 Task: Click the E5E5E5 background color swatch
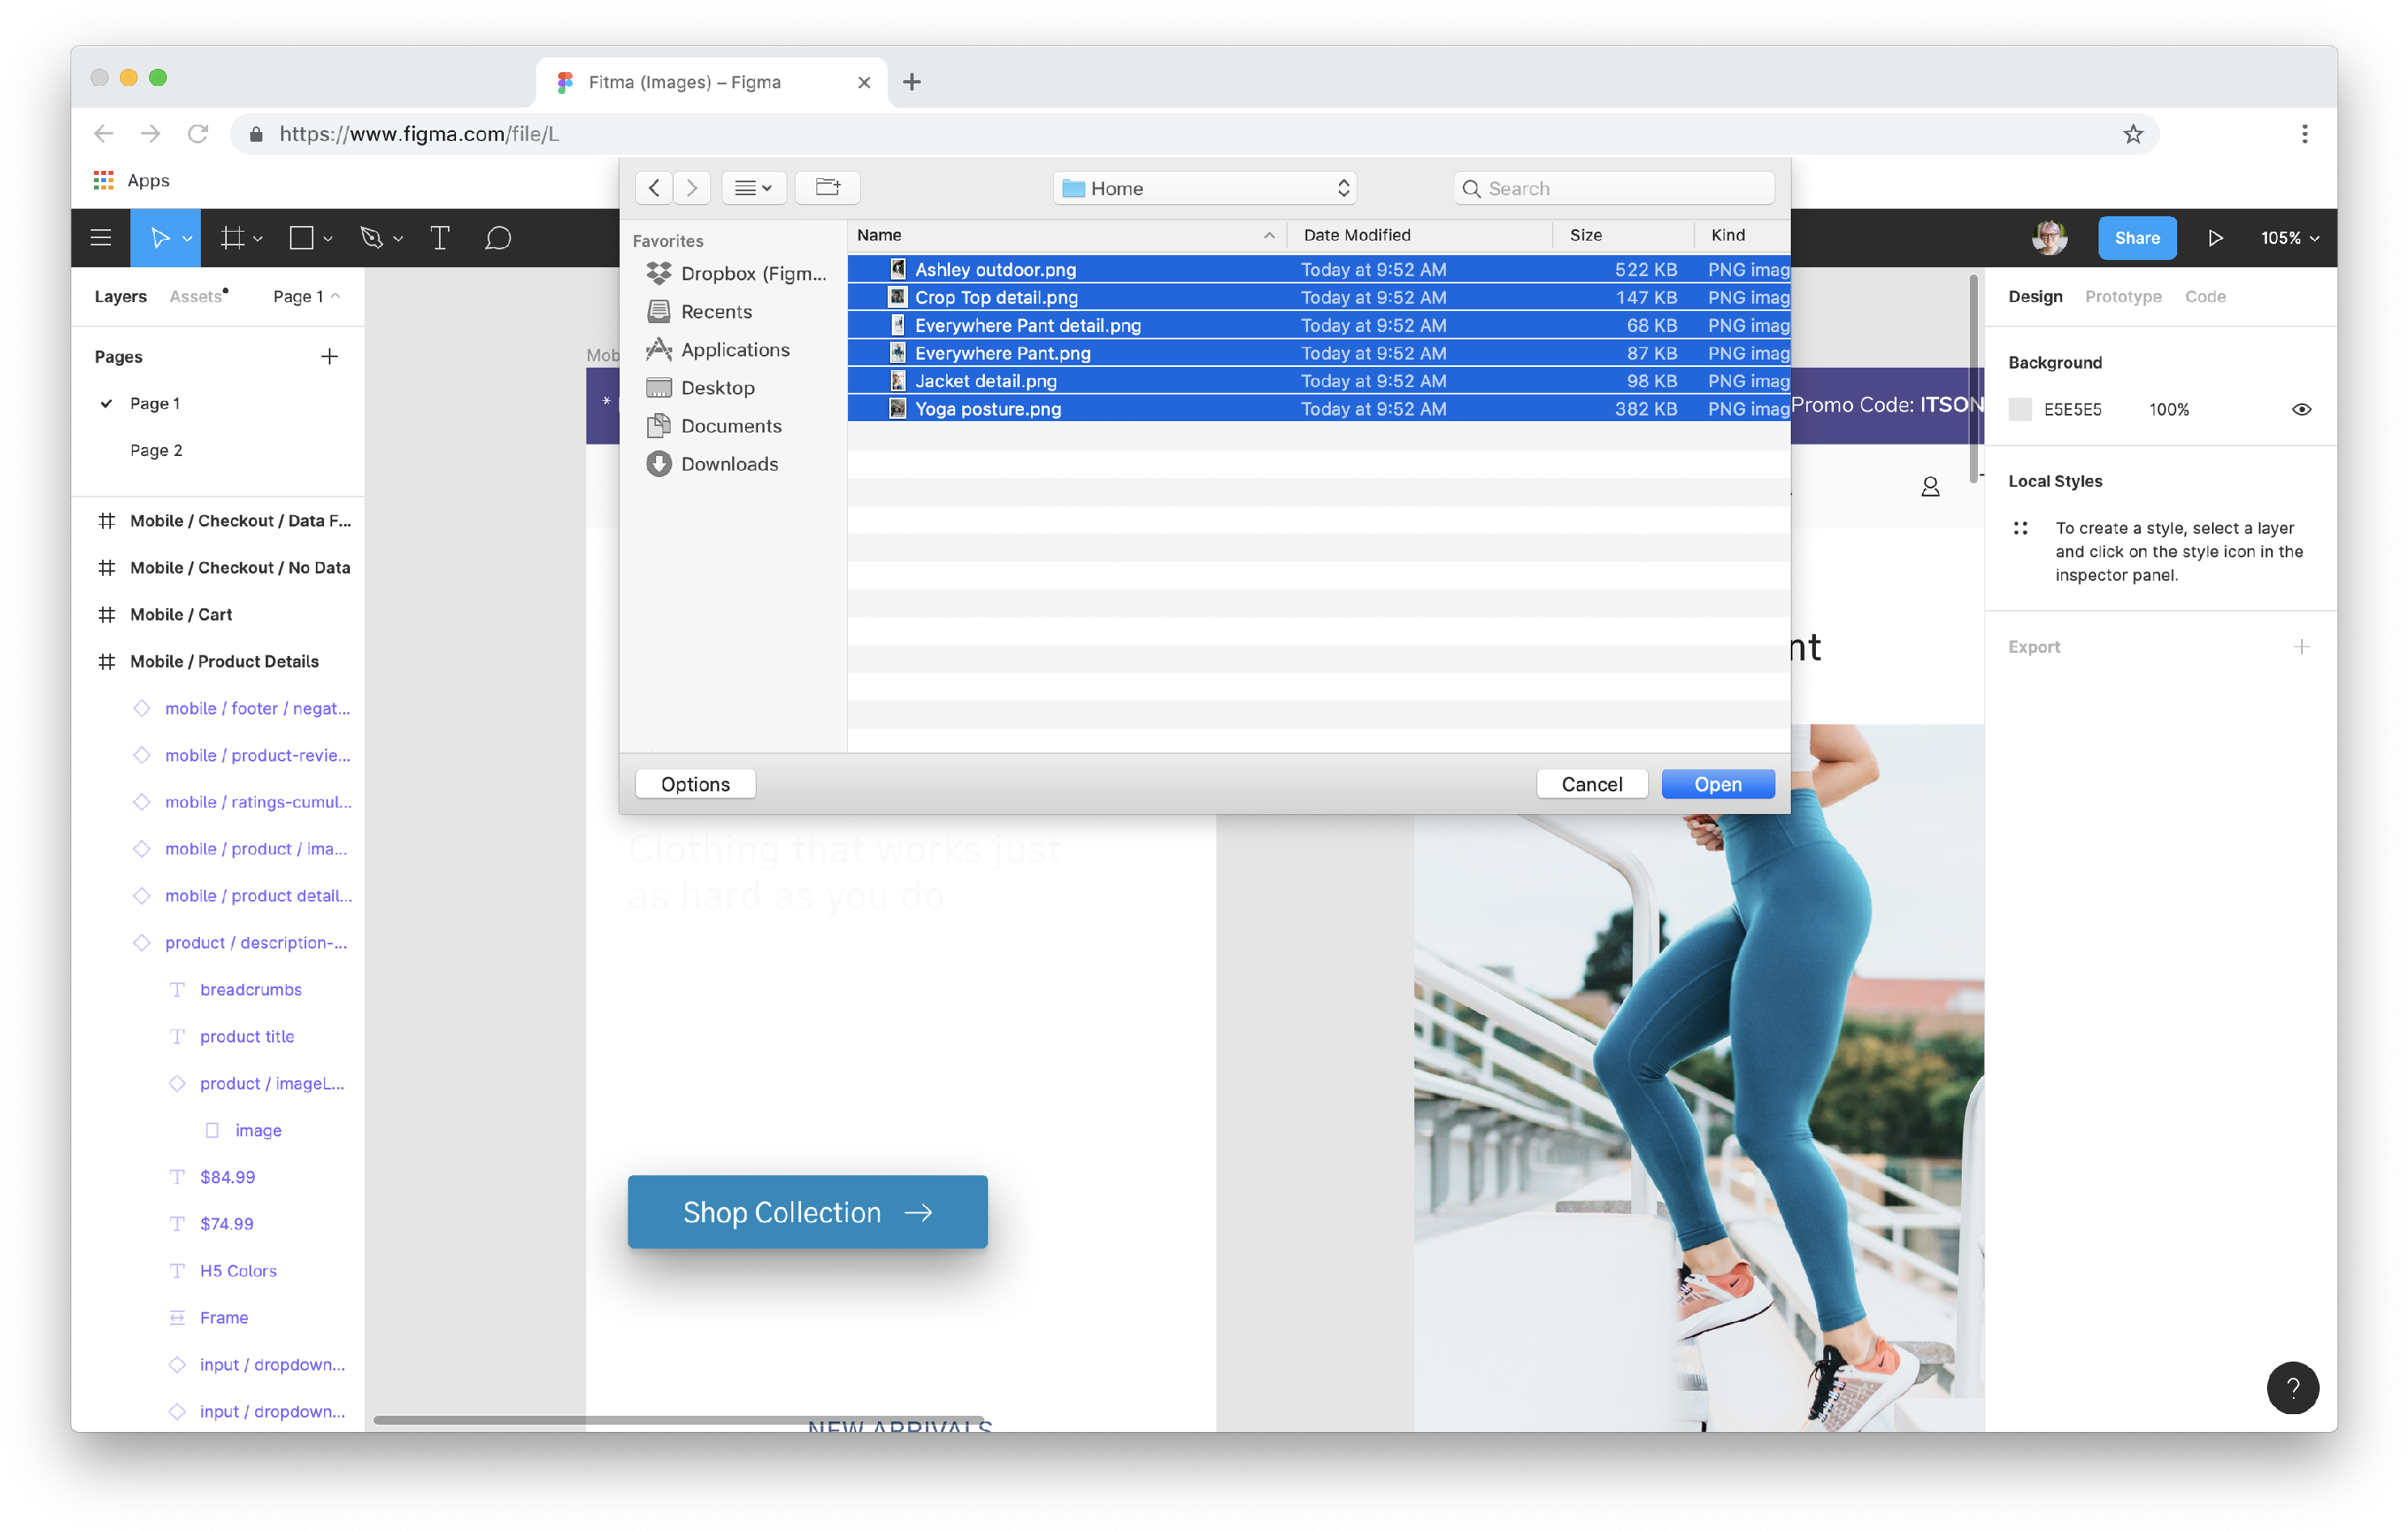coord(2020,409)
